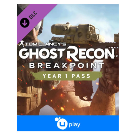
Task: Click the Breakpoint subtitle text
Action: pyautogui.click(x=66, y=65)
